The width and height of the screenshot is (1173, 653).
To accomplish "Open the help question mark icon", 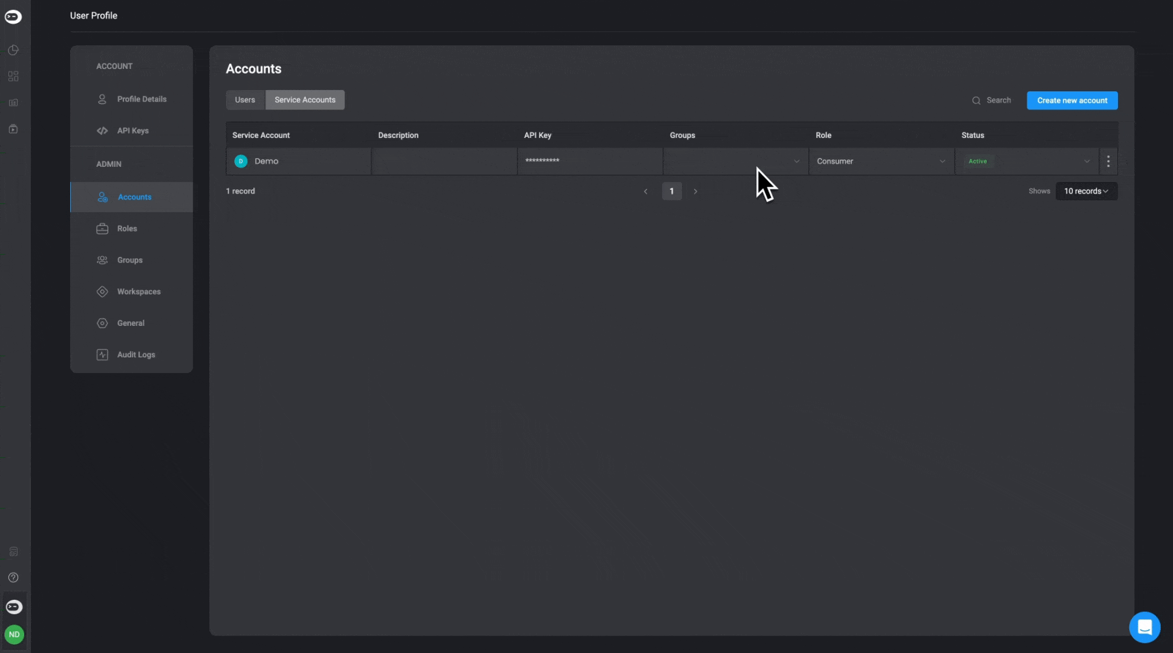I will click(13, 577).
